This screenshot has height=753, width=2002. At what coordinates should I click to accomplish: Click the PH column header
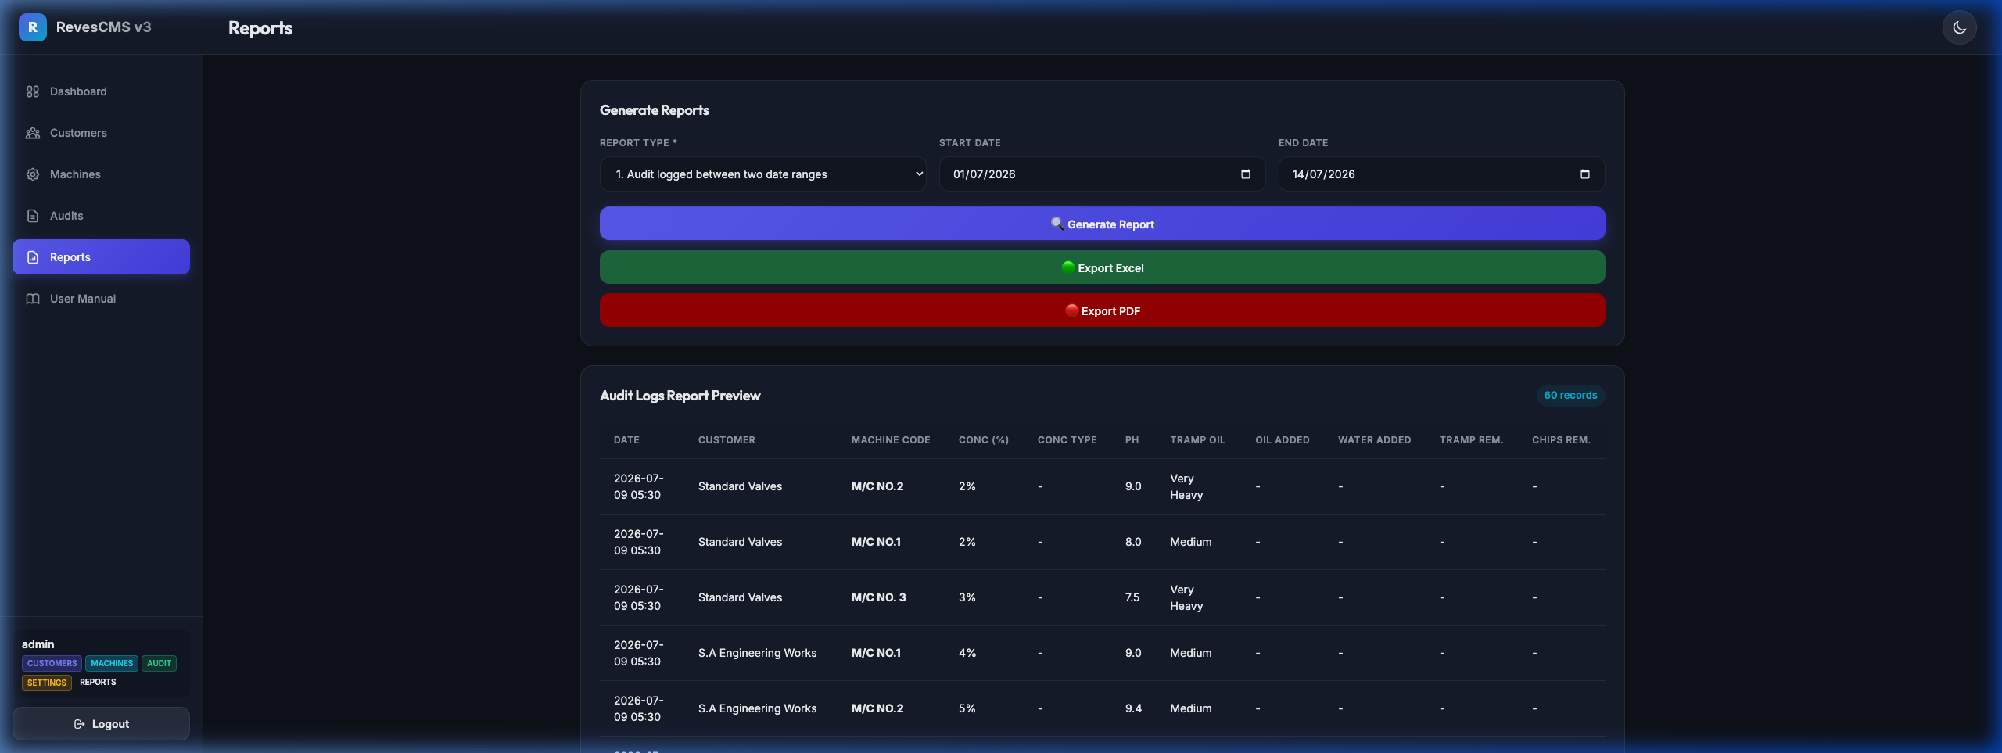pyautogui.click(x=1132, y=440)
